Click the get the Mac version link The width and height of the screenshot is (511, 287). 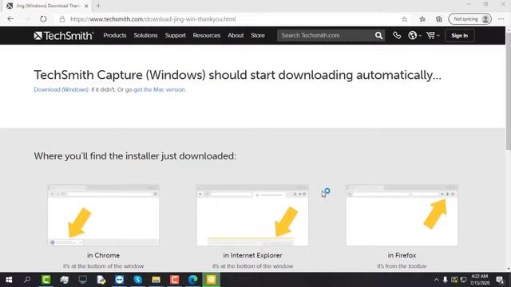point(160,89)
